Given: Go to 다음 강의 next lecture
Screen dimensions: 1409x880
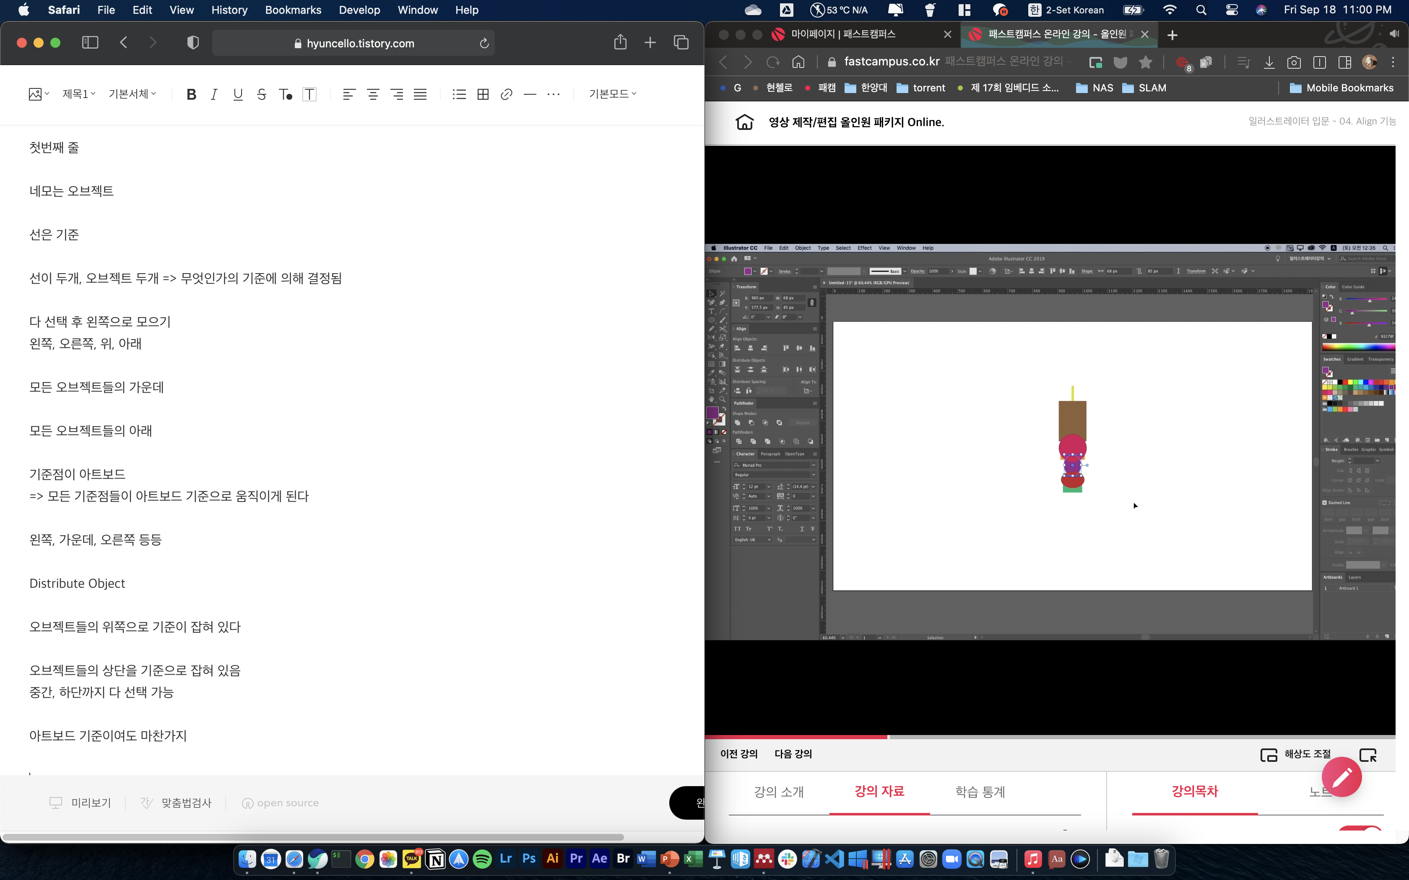Looking at the screenshot, I should pyautogui.click(x=793, y=754).
